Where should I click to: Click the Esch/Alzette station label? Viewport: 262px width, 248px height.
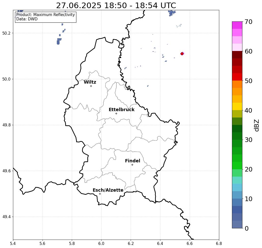click(x=108, y=190)
